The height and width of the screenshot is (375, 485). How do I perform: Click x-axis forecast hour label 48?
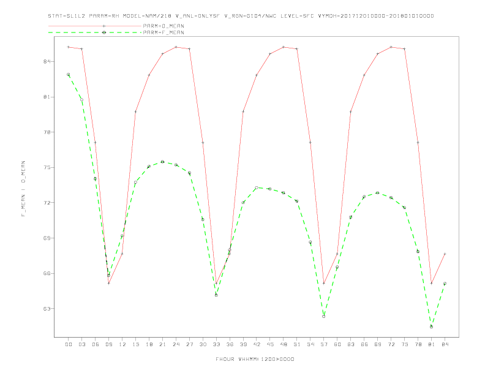click(284, 344)
